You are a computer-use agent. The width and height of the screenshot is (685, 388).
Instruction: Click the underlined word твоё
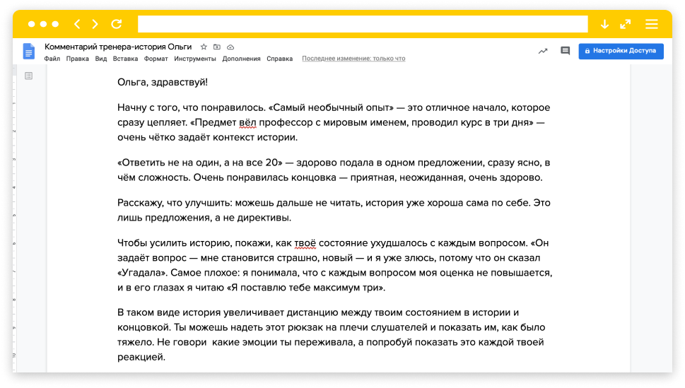[x=305, y=243]
